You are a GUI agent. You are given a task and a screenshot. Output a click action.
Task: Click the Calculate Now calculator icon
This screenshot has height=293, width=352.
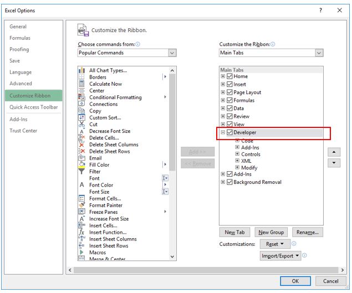pyautogui.click(x=81, y=84)
